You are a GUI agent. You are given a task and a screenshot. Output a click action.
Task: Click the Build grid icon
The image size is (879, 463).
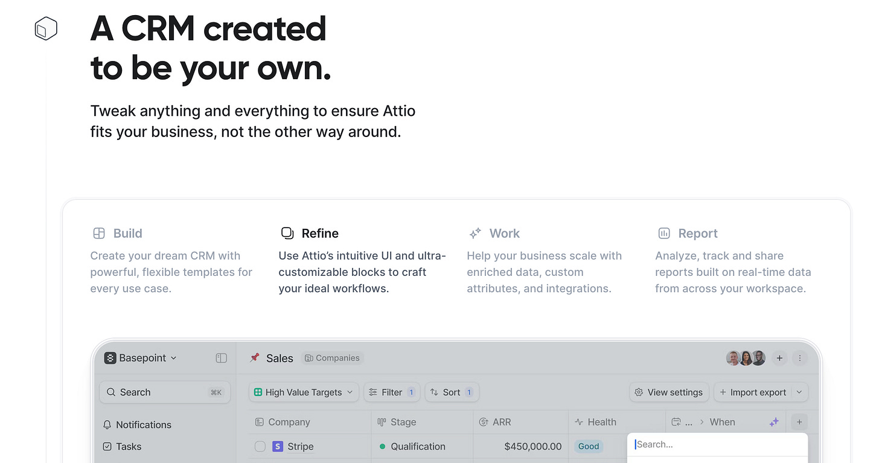coord(98,233)
